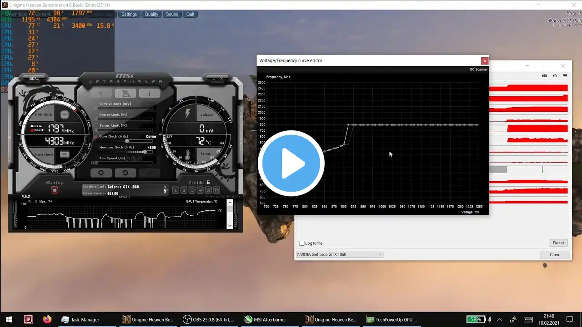582x327 pixels.
Task: Switch to the TechPowerUp GPU-Z taskbar entry
Action: point(392,319)
